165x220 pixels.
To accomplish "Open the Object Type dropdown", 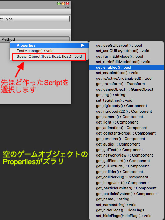I will tap(35, 19).
